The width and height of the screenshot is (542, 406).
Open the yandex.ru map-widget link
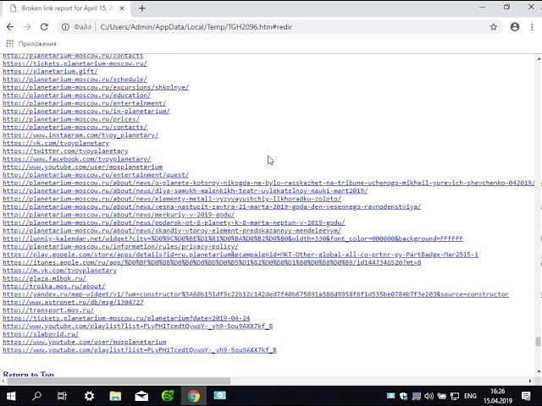[x=256, y=294]
